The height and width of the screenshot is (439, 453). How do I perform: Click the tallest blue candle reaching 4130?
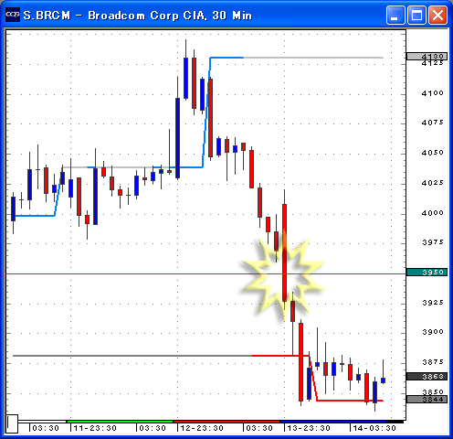[x=185, y=78]
